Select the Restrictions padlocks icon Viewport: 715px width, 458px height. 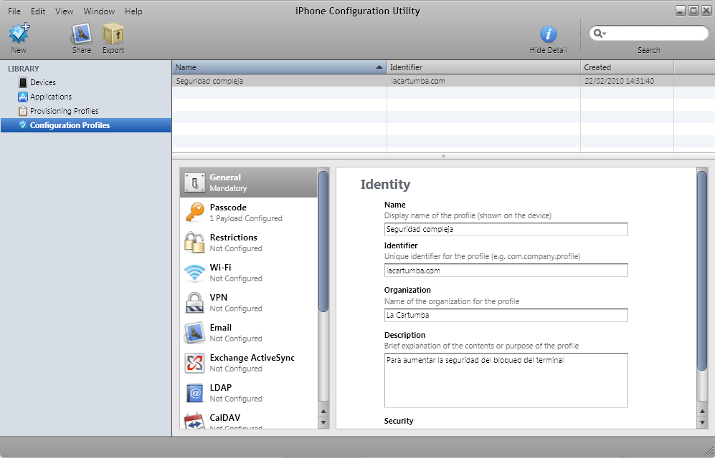click(195, 243)
